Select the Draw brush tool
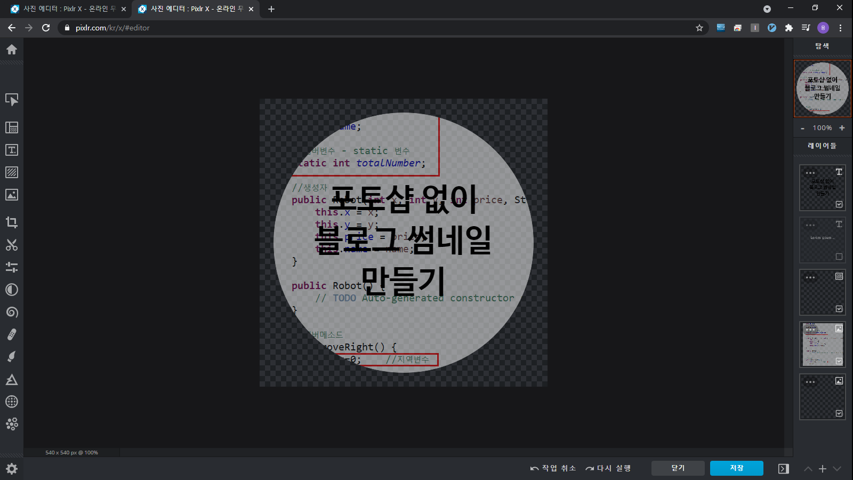 12,357
